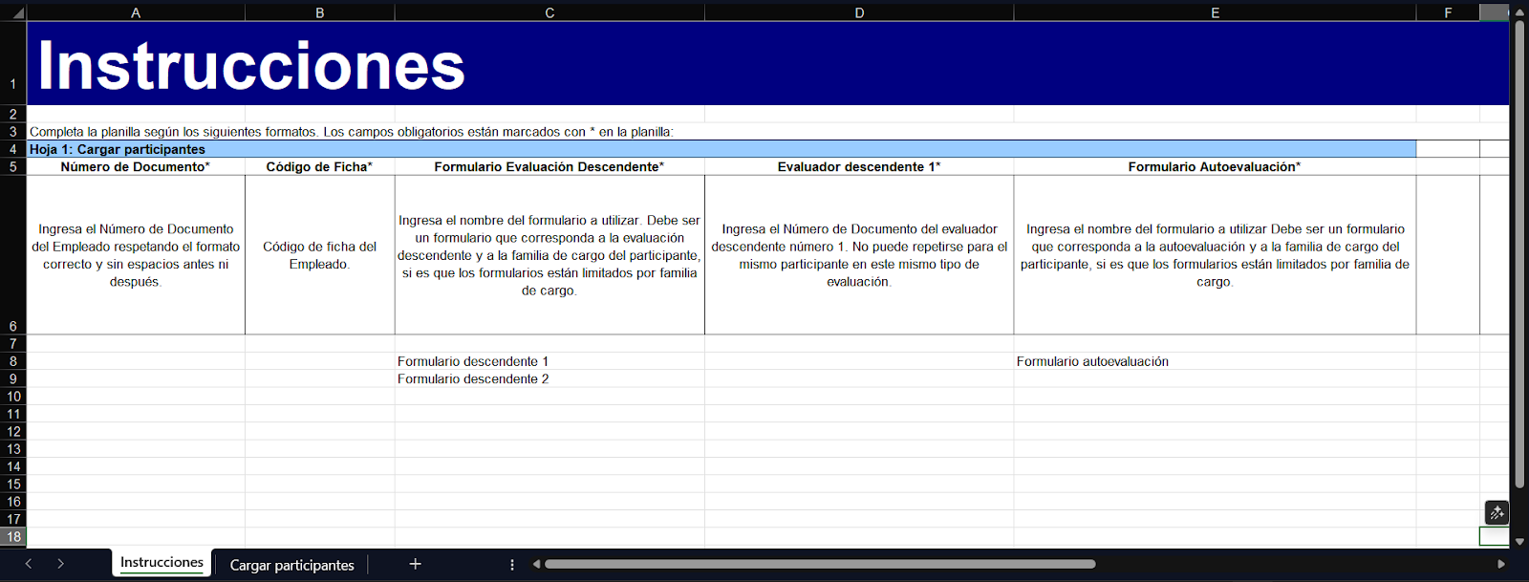The image size is (1529, 582).
Task: Switch to the Cargar participantes sheet tab
Action: (x=291, y=565)
